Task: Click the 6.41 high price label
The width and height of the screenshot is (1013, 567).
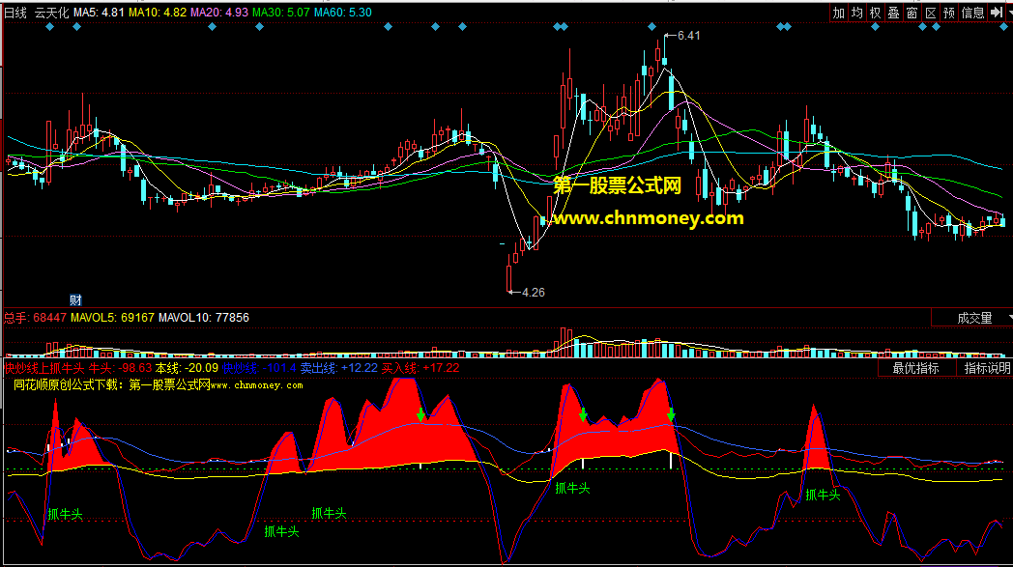Action: click(x=688, y=36)
